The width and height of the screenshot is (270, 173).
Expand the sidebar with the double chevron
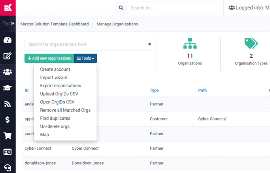[x=12, y=23]
